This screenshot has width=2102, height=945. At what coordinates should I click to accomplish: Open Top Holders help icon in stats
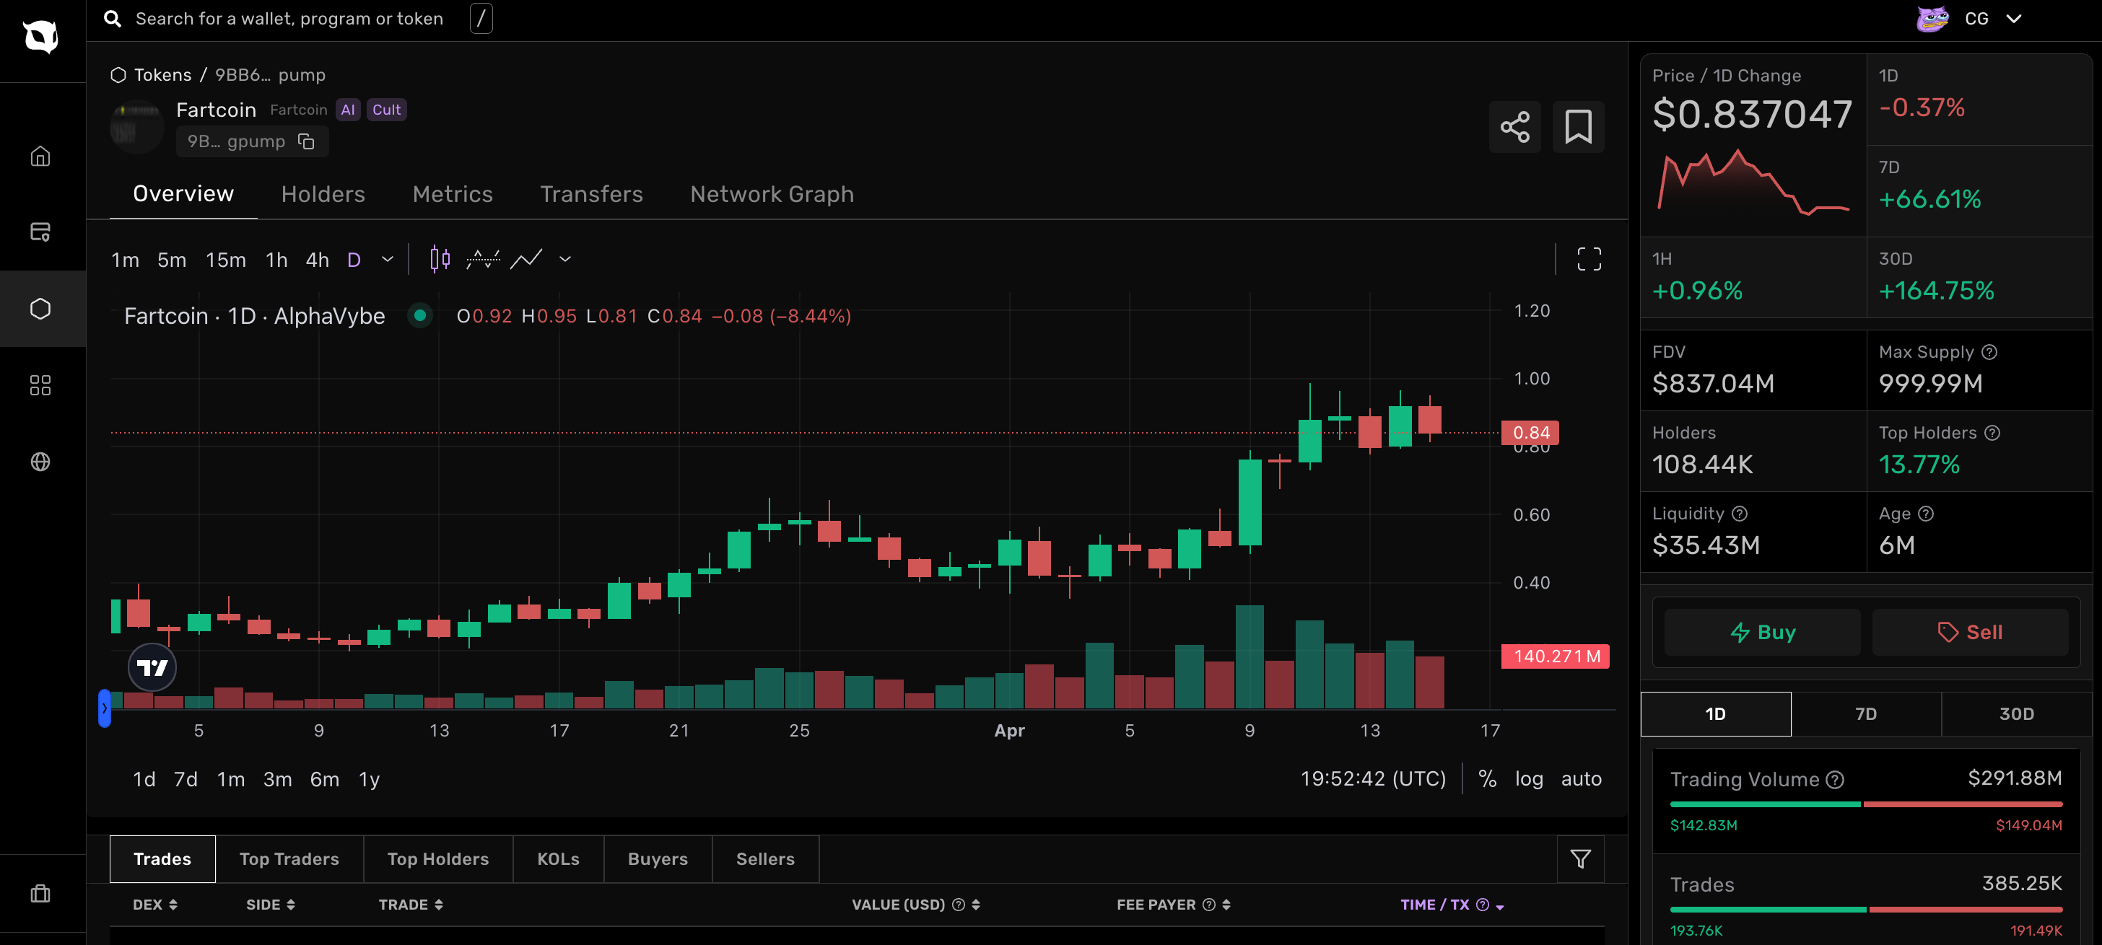[x=1992, y=433]
